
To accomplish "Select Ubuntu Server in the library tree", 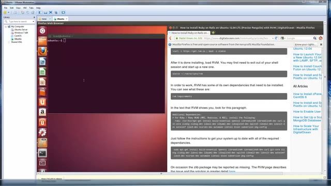I will [21, 30].
